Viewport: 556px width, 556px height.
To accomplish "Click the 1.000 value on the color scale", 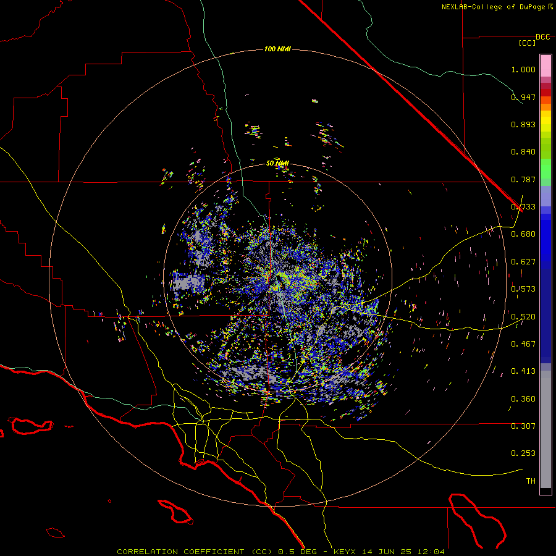I will pyautogui.click(x=523, y=69).
